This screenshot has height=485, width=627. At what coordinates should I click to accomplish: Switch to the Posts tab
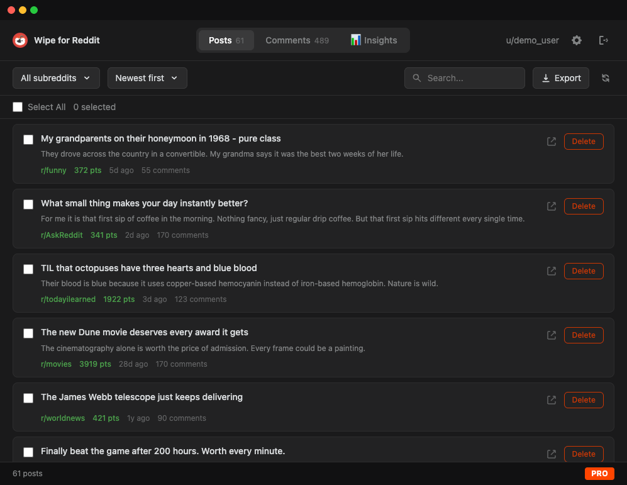226,40
